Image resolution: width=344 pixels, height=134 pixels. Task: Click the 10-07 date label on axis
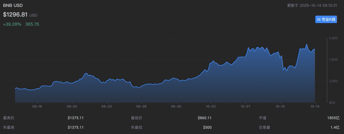pos(246,106)
